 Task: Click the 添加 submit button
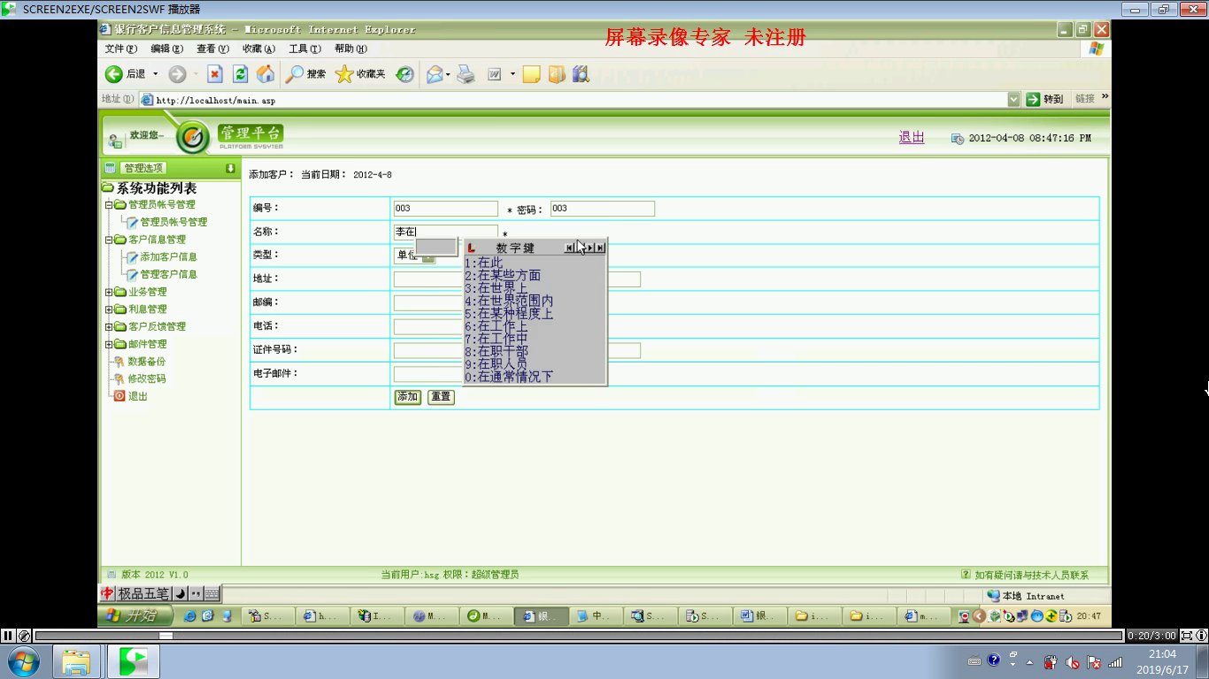407,397
